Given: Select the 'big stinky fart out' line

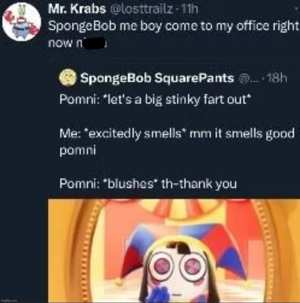Looking at the screenshot, I should (155, 100).
